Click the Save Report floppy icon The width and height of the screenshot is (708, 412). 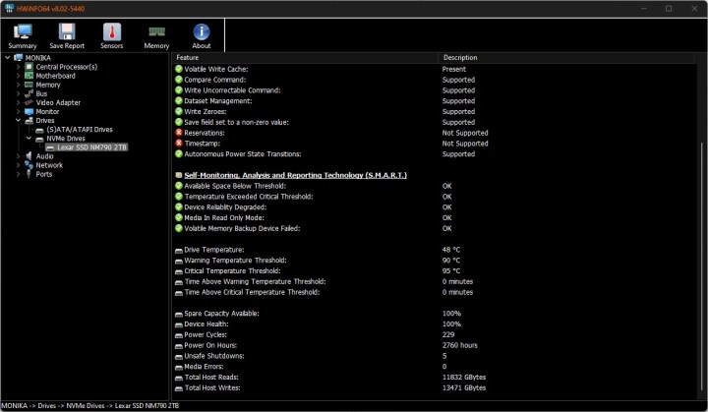pos(67,32)
